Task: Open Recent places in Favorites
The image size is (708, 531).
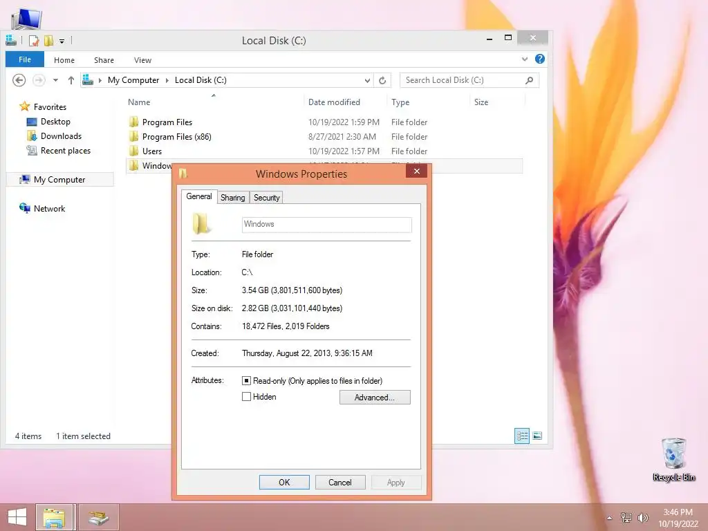Action: 66,150
